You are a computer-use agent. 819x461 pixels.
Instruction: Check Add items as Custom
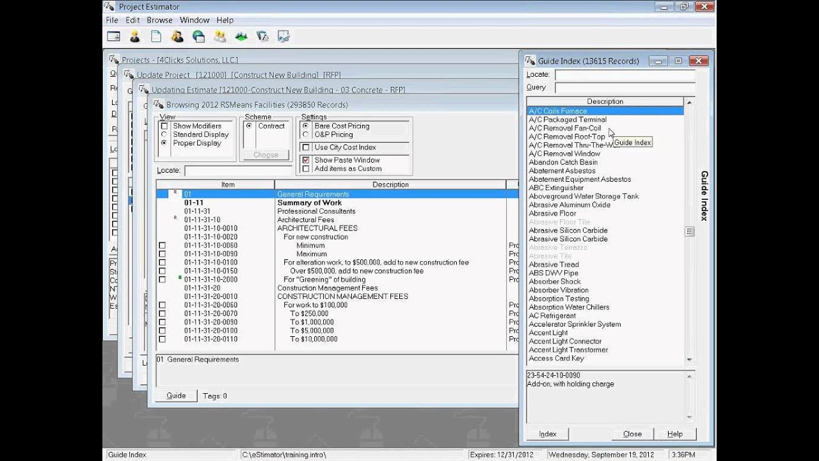(x=306, y=168)
